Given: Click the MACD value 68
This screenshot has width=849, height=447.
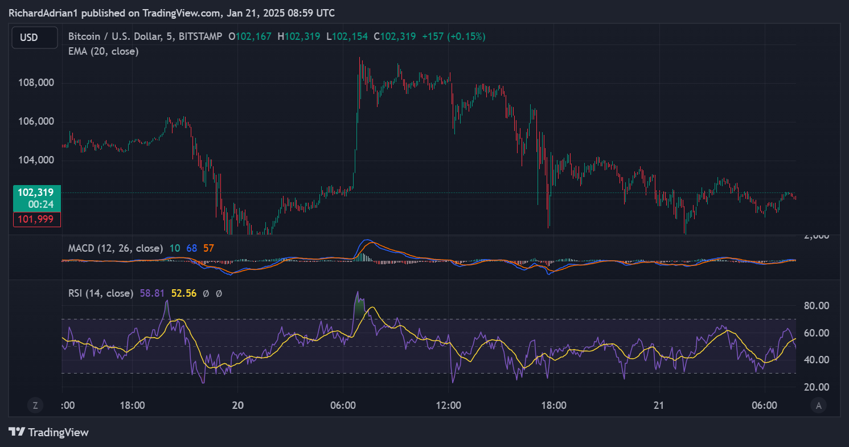Looking at the screenshot, I should (192, 248).
